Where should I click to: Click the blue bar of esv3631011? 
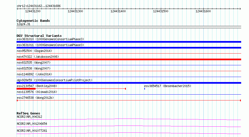[129, 48]
